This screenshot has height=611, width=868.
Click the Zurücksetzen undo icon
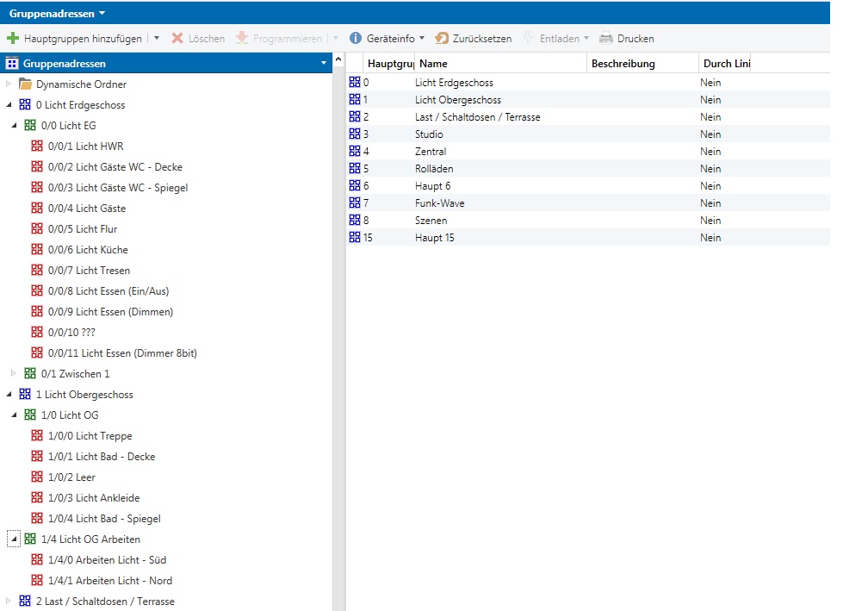[x=442, y=39]
